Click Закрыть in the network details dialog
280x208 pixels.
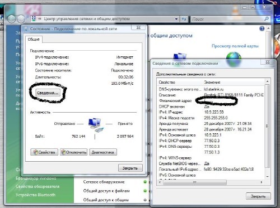258,196
